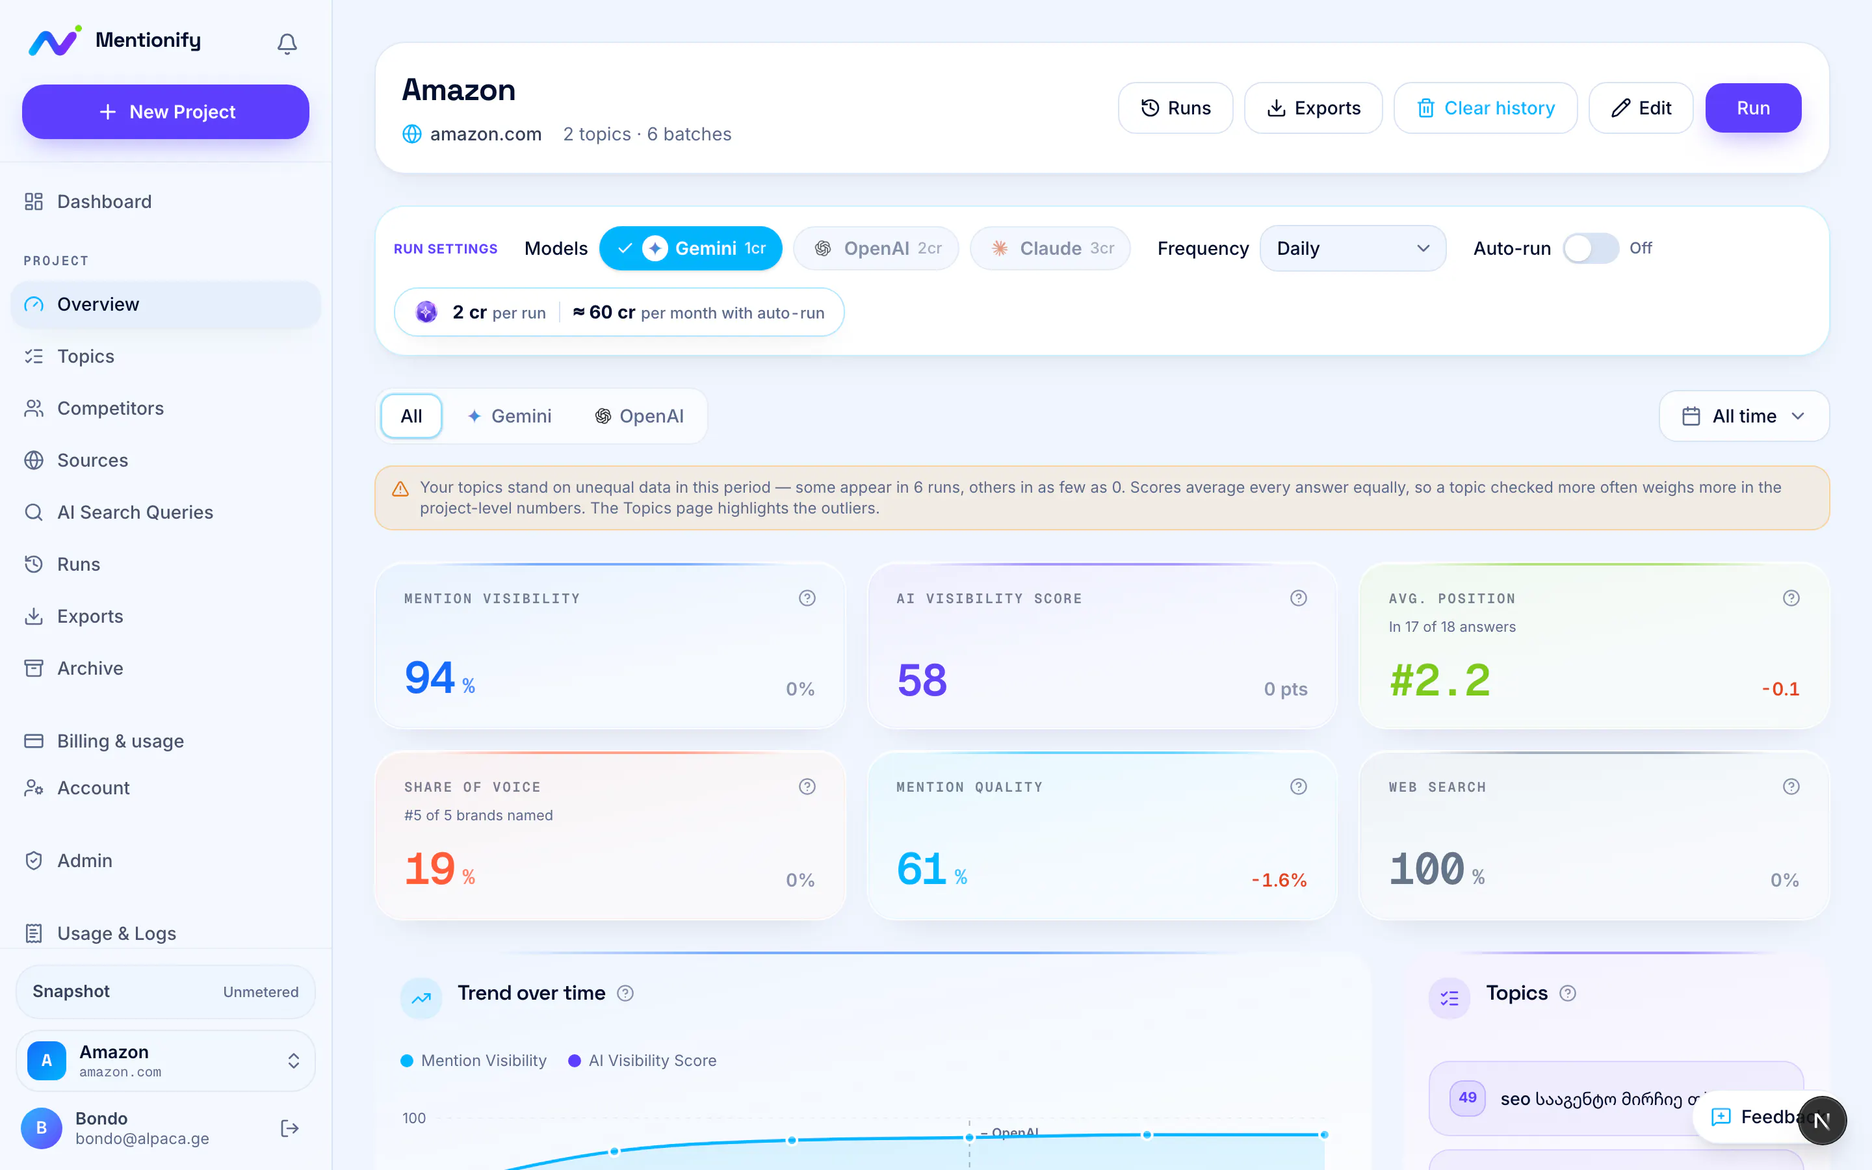This screenshot has width=1872, height=1170.
Task: Click help icon beside Topics heading
Action: point(1568,993)
